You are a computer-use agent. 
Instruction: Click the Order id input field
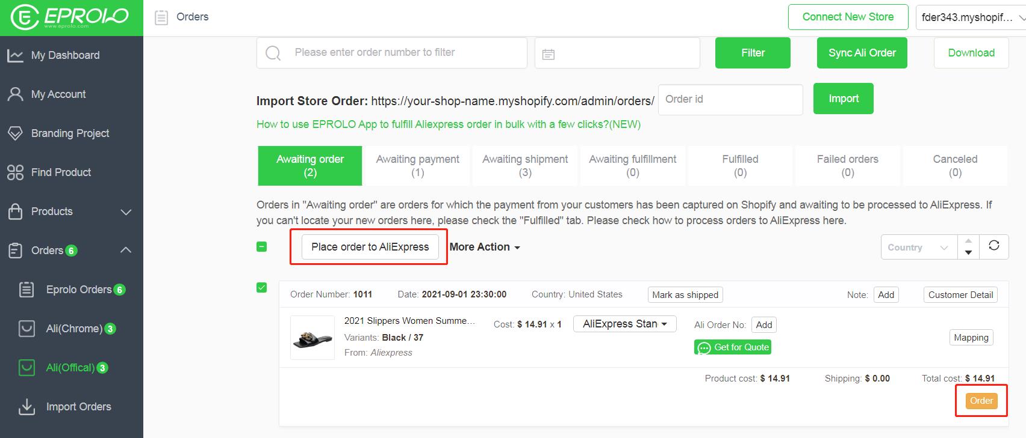point(730,99)
